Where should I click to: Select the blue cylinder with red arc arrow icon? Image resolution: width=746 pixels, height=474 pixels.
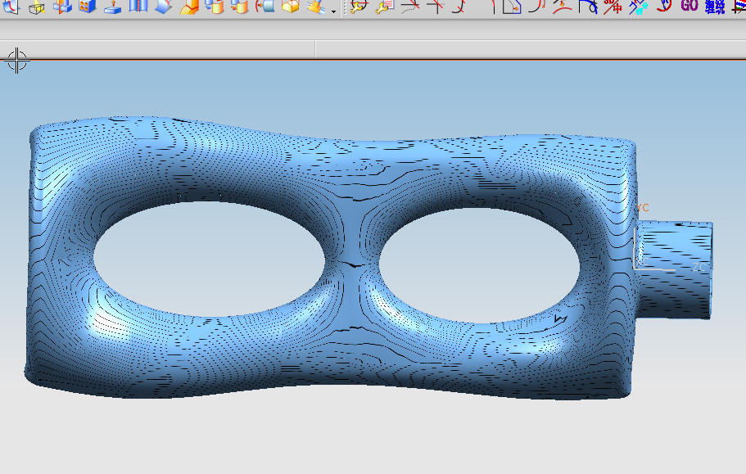[x=265, y=7]
